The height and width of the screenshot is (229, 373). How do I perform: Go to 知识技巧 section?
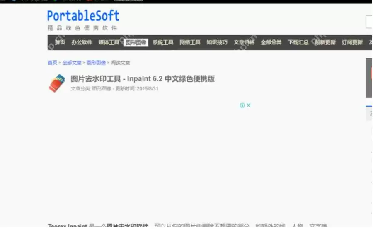217,42
